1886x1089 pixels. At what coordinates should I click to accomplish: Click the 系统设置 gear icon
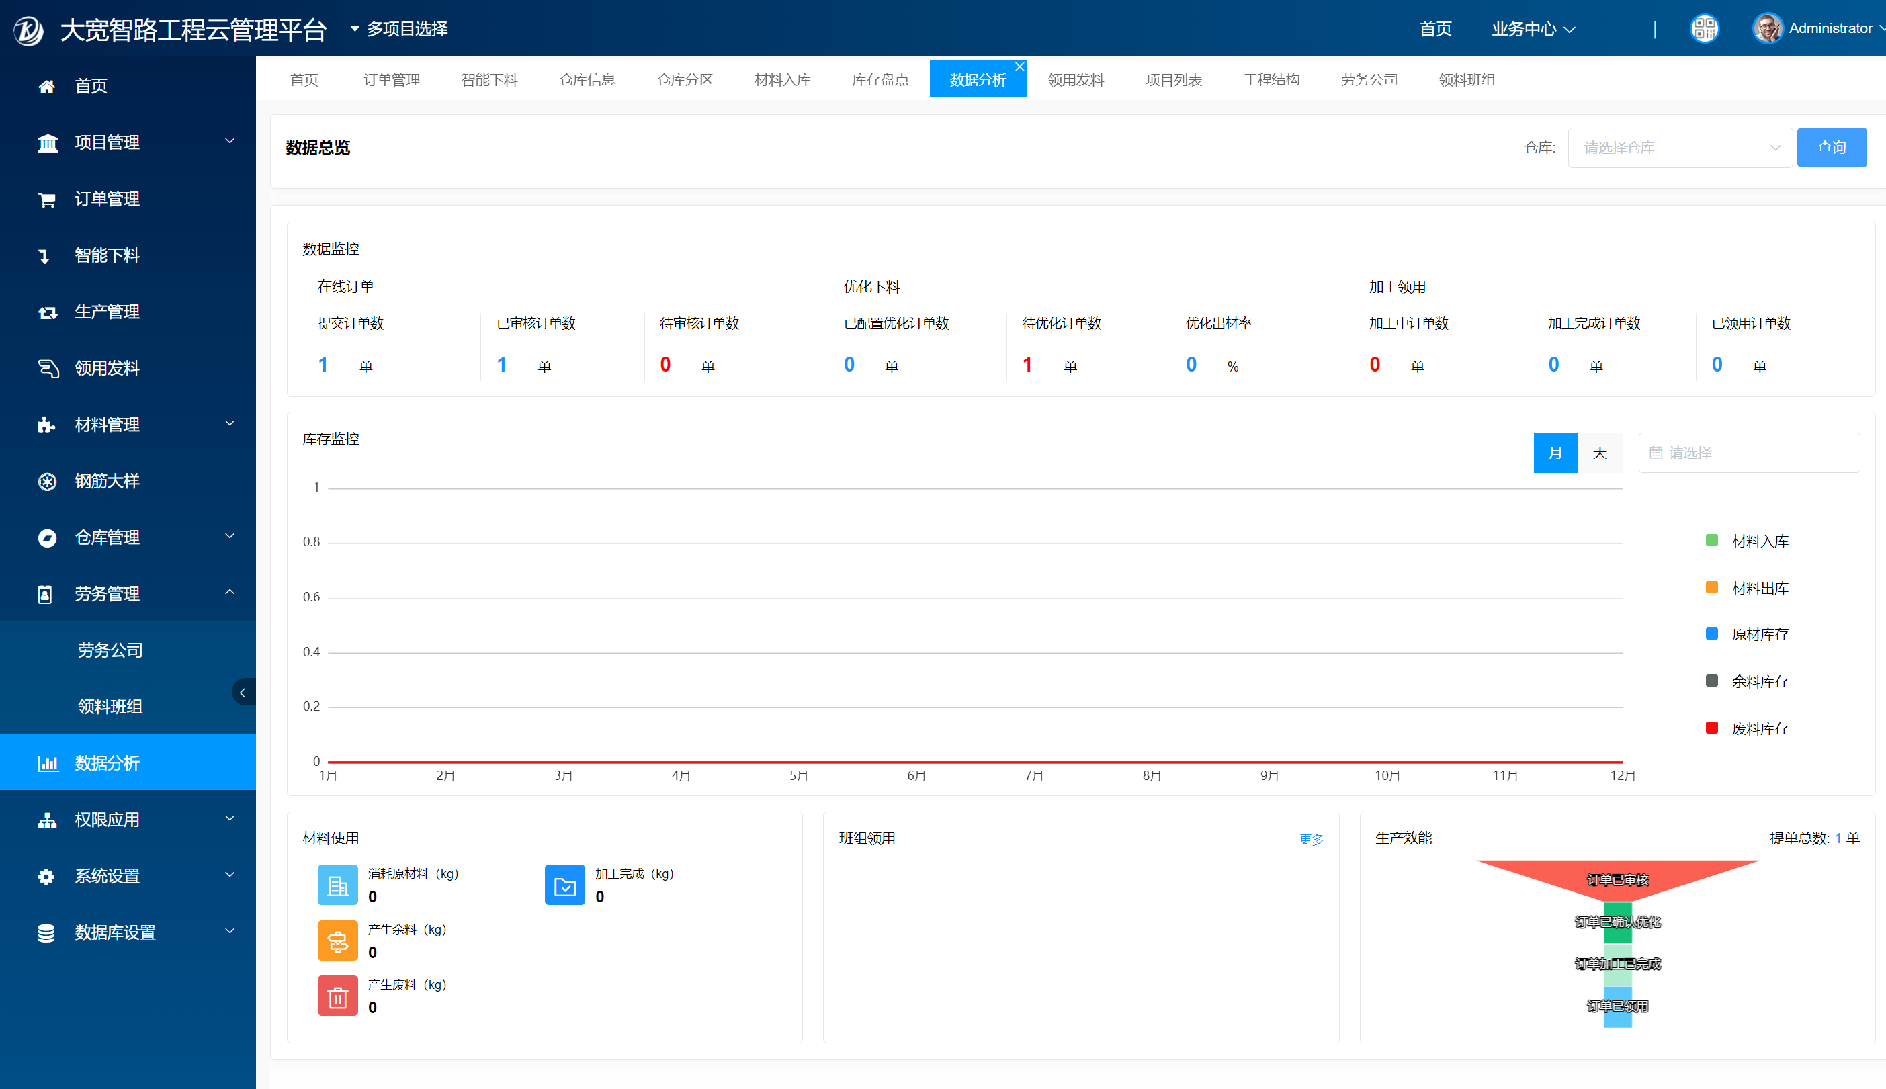46,876
